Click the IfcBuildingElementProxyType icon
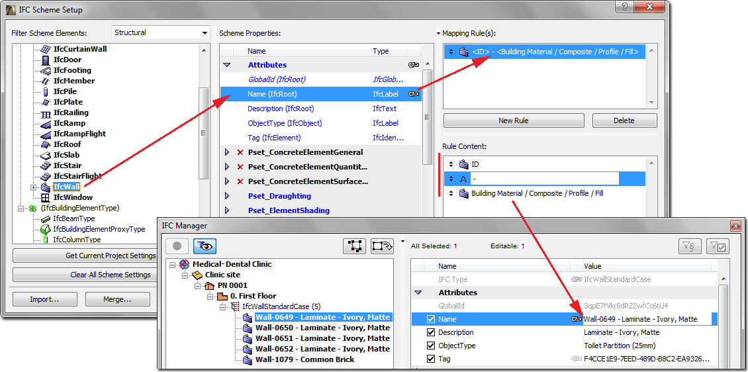 click(45, 229)
